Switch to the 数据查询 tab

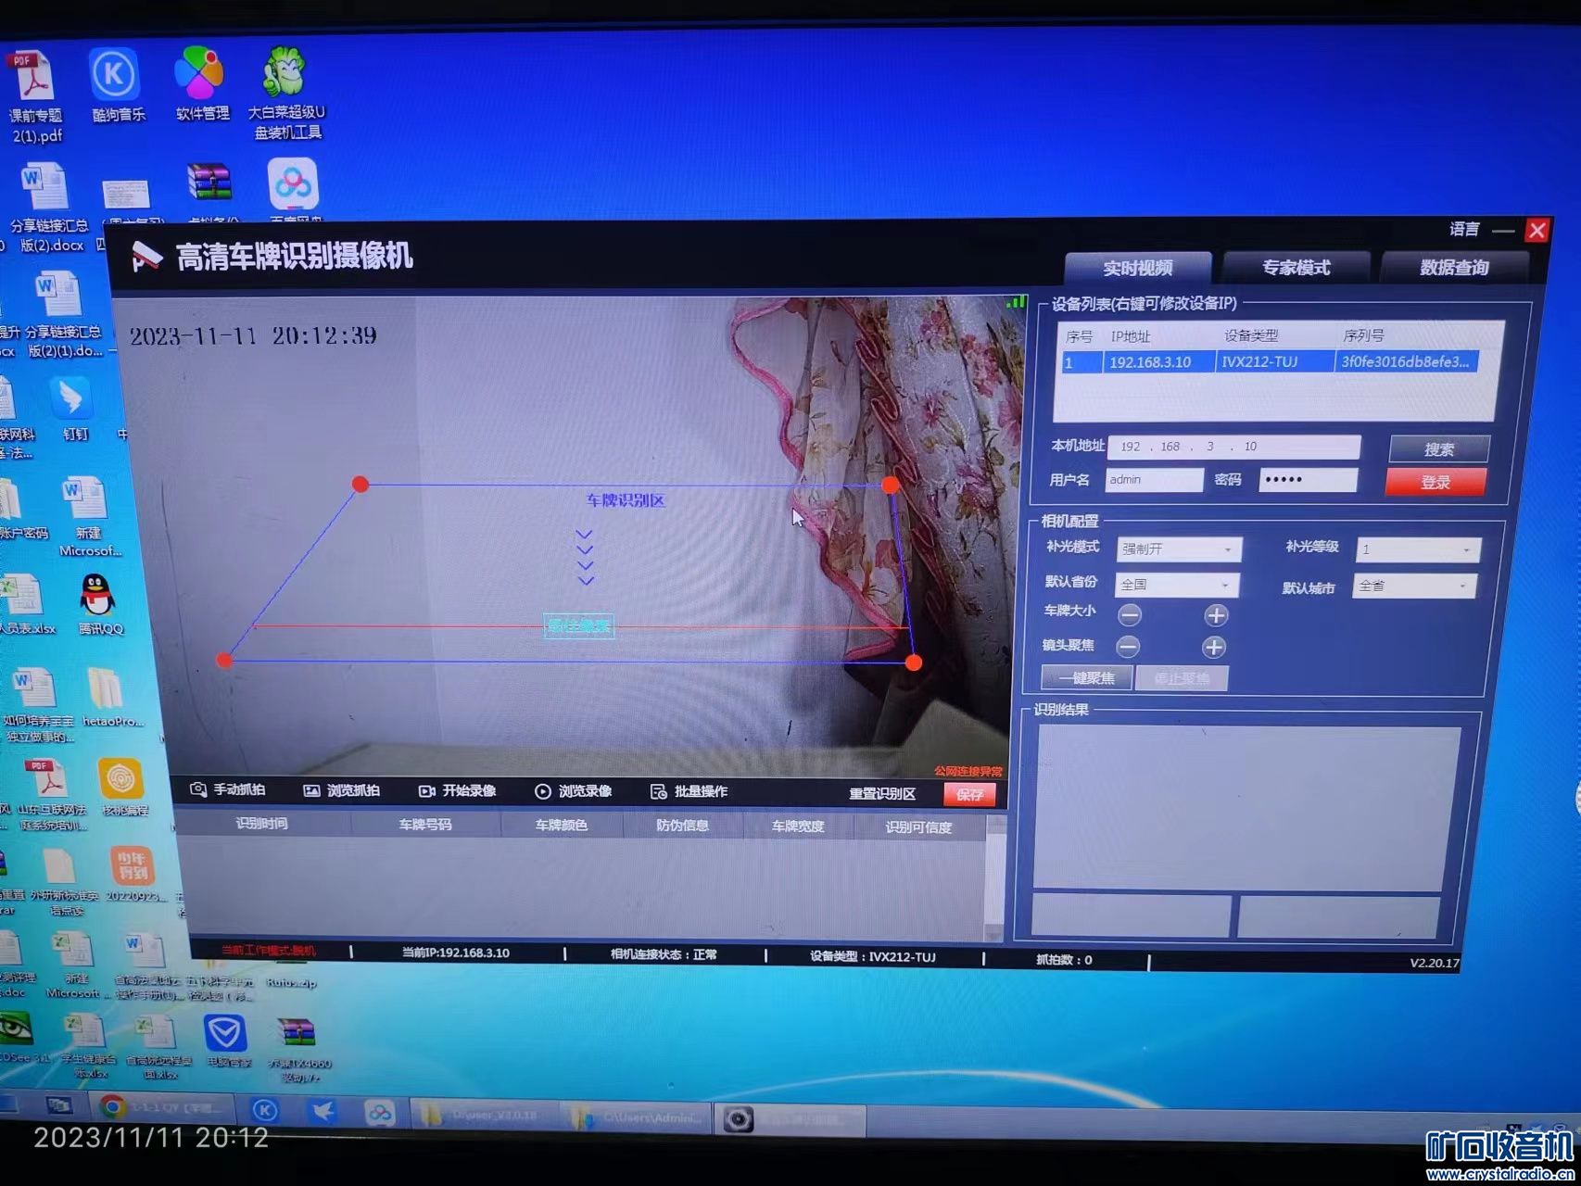(1454, 268)
